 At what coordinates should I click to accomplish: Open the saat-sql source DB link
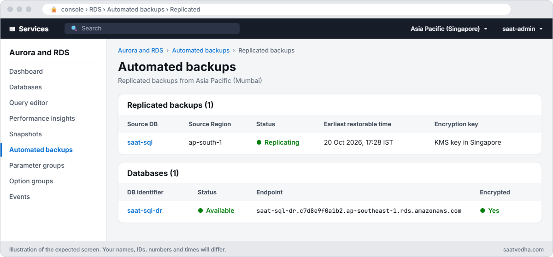[140, 142]
